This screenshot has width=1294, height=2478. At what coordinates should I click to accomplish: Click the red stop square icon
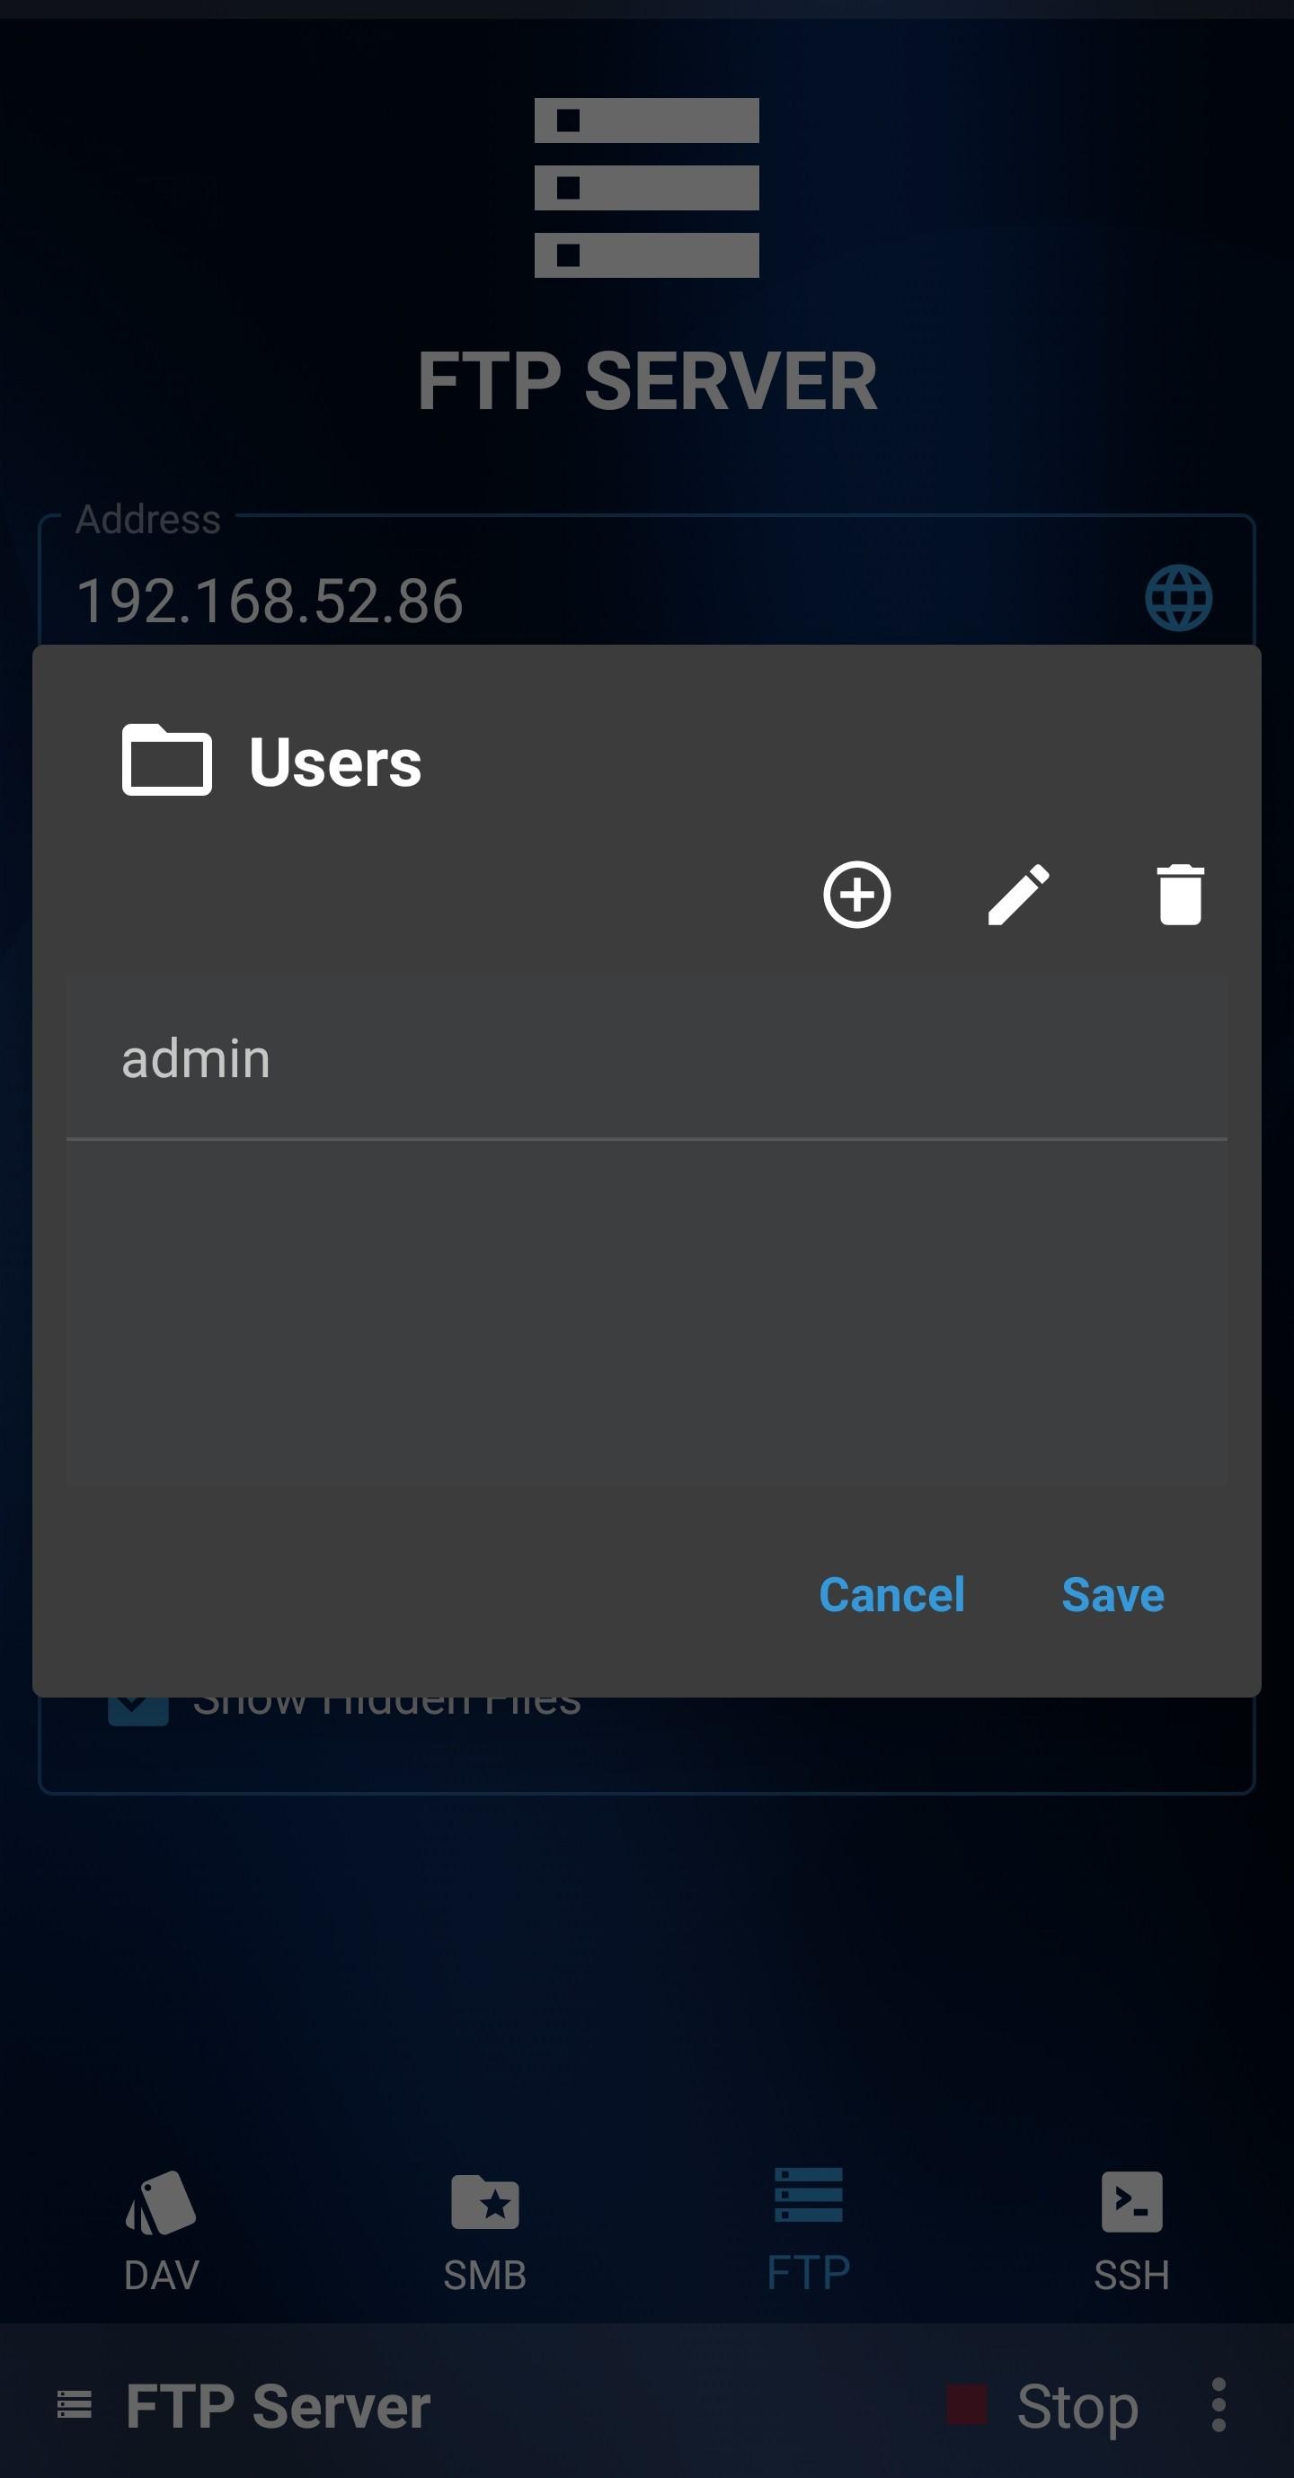click(966, 2405)
